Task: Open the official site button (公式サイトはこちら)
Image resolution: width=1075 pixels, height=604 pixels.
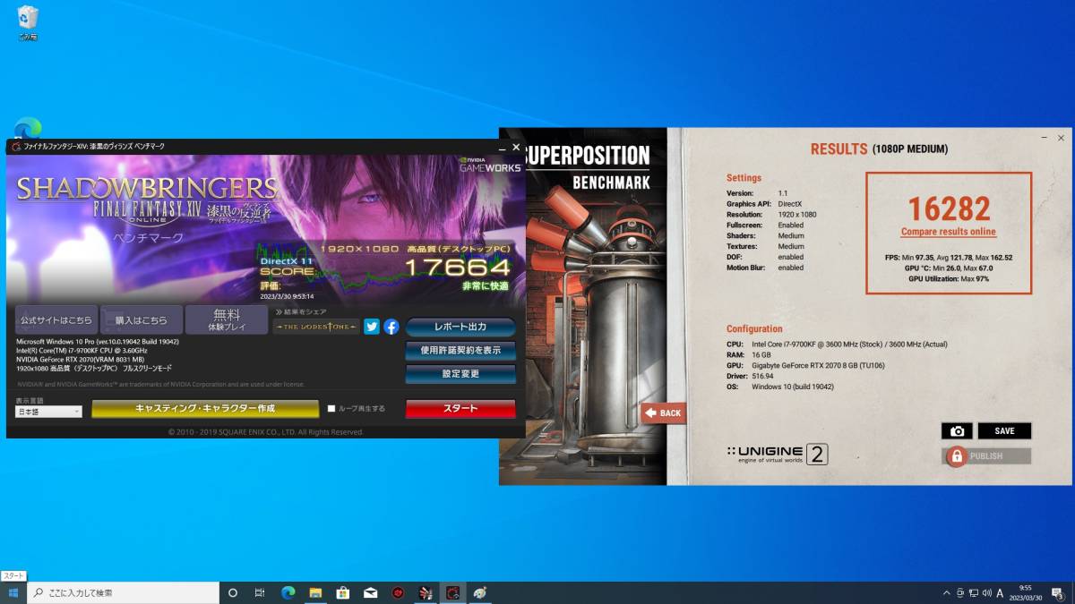Action: pos(56,319)
